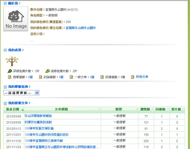Open the 所有文章 link

[x=142, y=77]
